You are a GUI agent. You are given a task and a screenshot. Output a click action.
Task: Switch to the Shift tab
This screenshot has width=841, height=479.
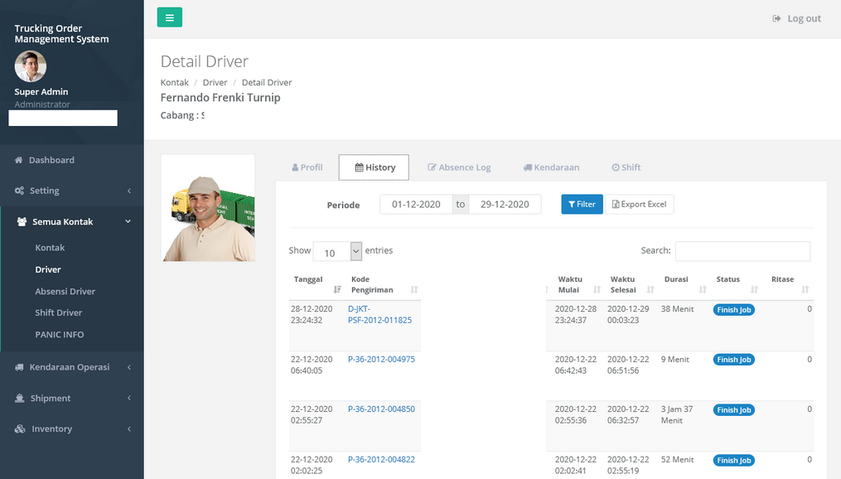pyautogui.click(x=626, y=167)
